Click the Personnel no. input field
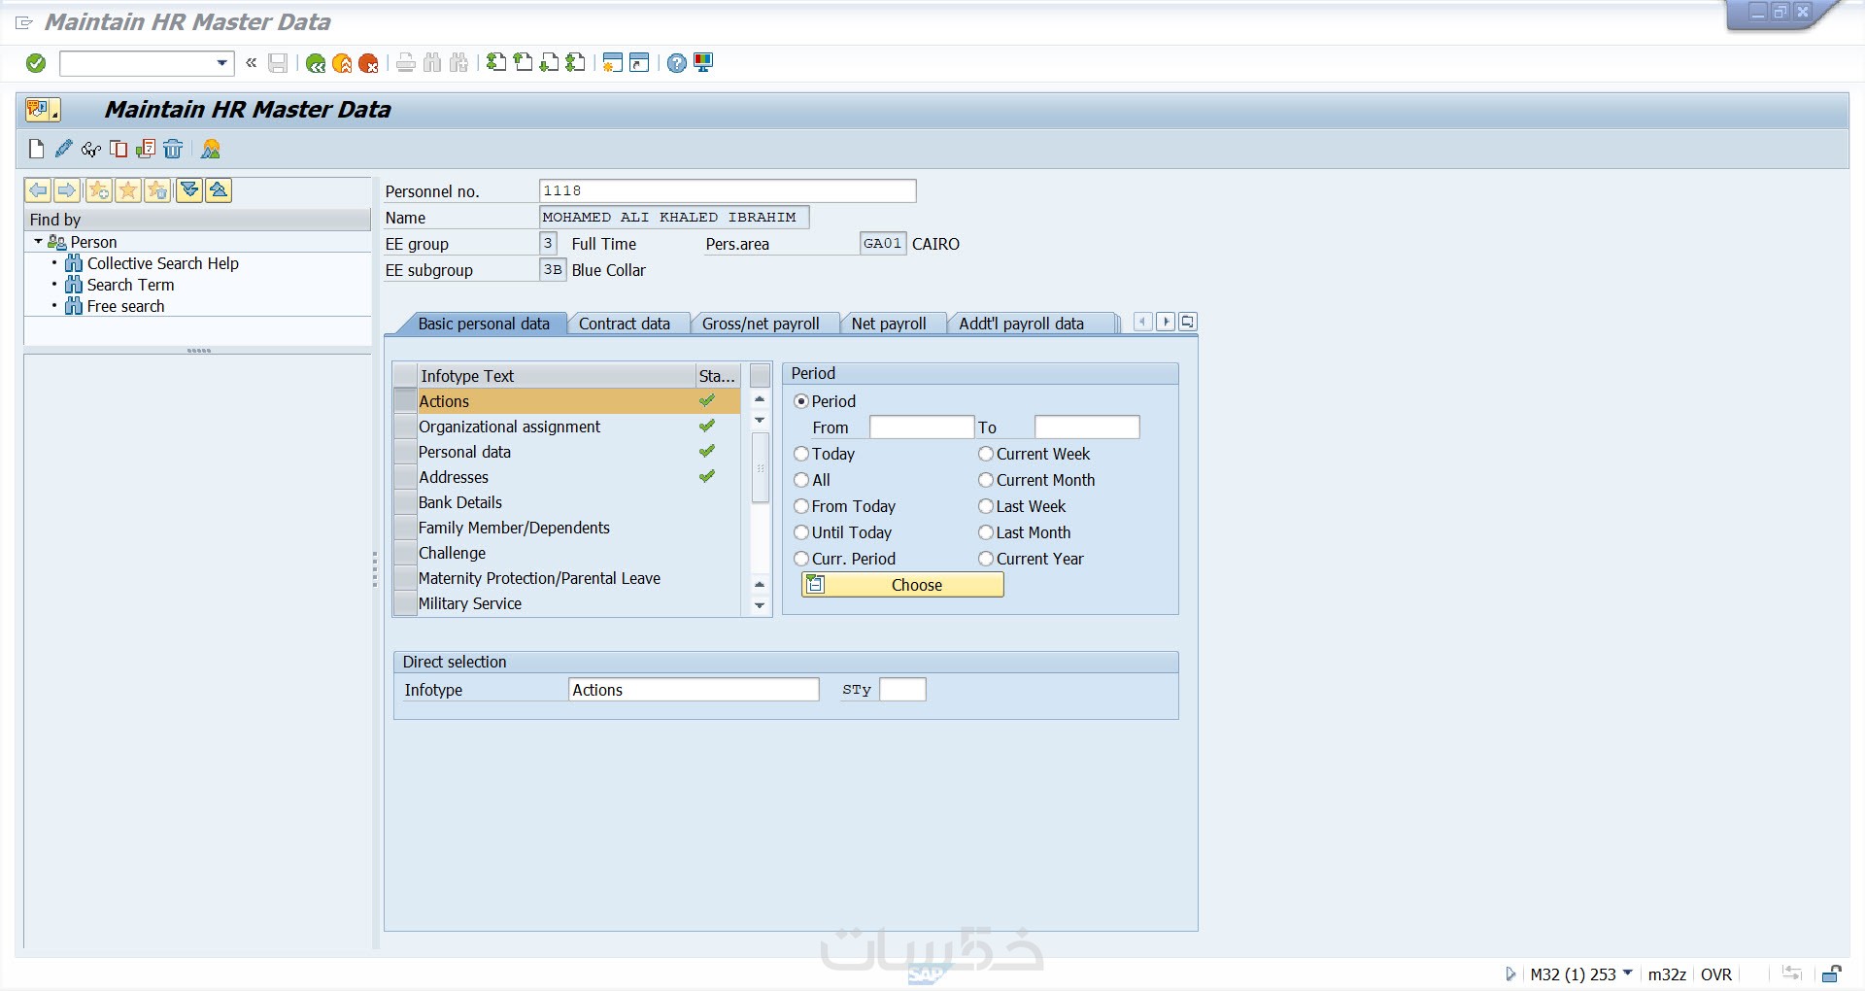Image resolution: width=1865 pixels, height=991 pixels. (728, 191)
